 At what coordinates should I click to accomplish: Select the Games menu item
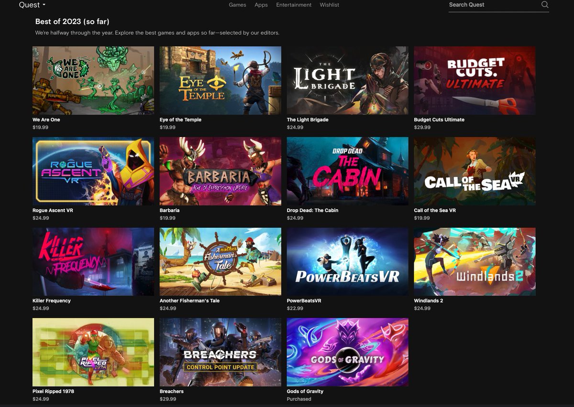pos(237,4)
